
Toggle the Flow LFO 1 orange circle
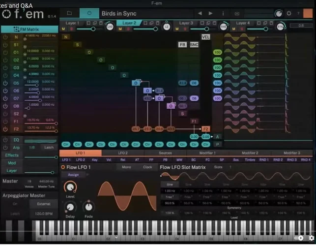(63, 167)
